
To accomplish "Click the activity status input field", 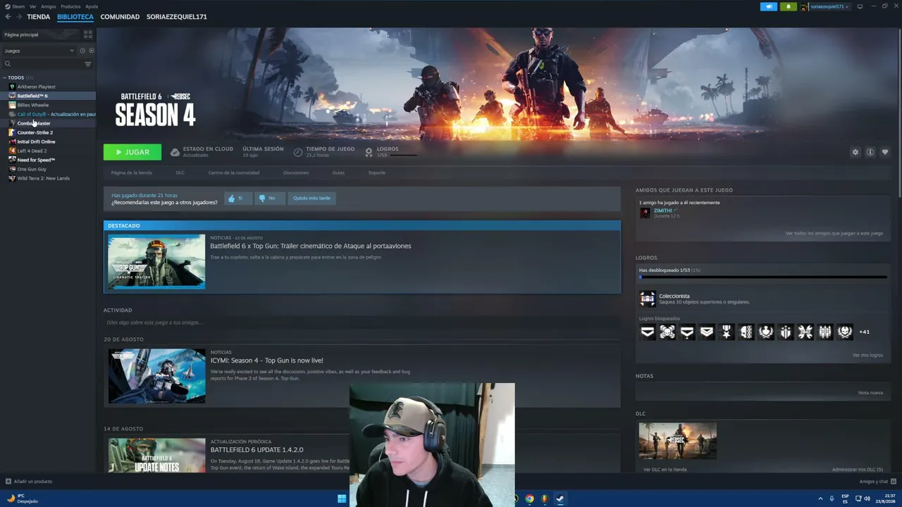I will 362,323.
